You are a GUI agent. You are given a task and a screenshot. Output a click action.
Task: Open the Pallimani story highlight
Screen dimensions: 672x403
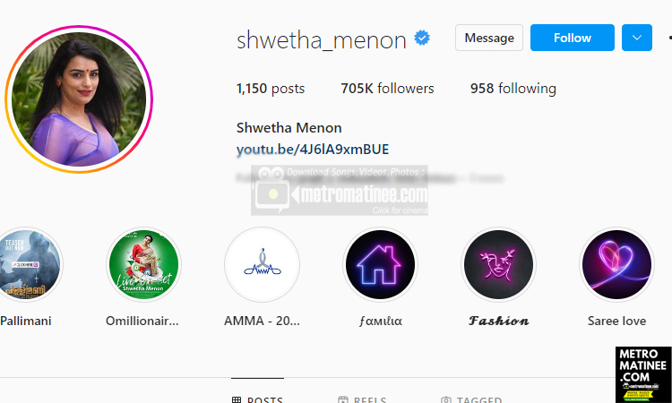[29, 264]
